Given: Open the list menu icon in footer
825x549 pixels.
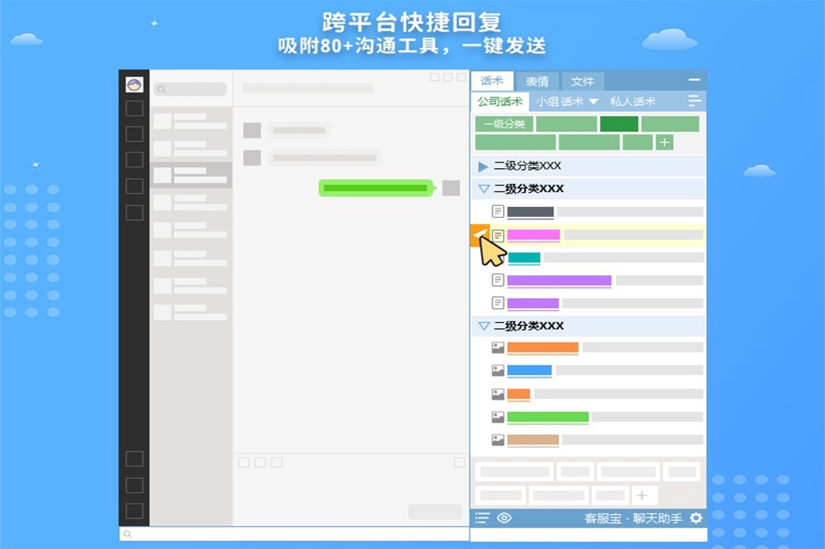Looking at the screenshot, I should coord(482,518).
